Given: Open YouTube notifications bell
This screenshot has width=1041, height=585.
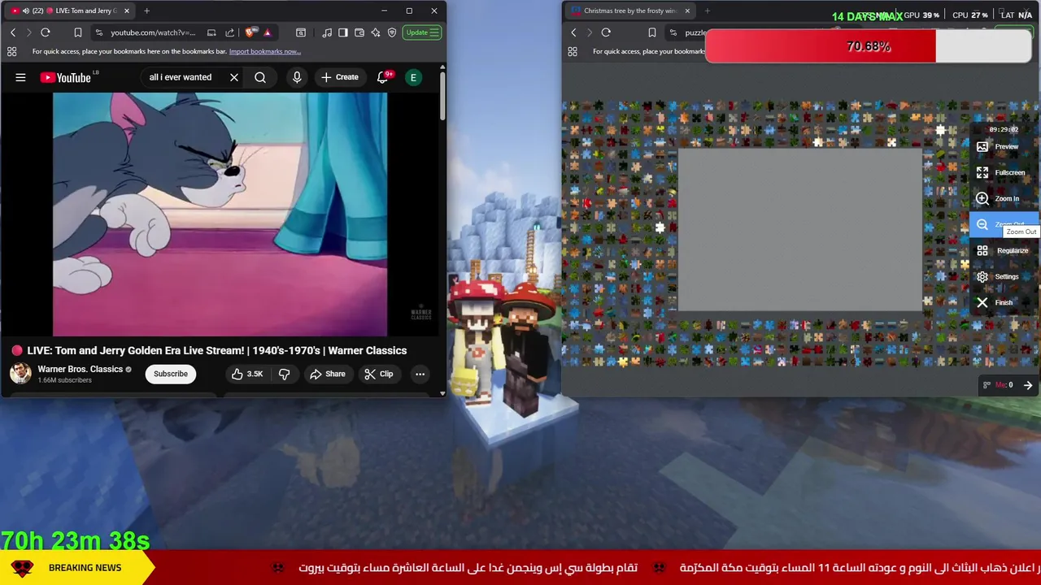Looking at the screenshot, I should pyautogui.click(x=383, y=77).
